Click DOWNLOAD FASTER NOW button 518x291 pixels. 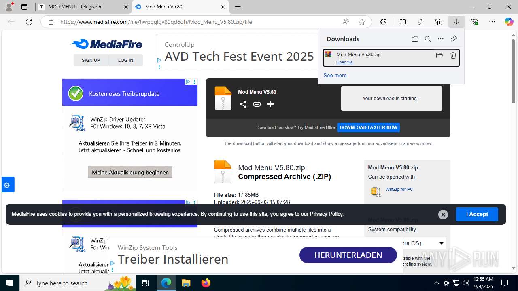(x=369, y=127)
